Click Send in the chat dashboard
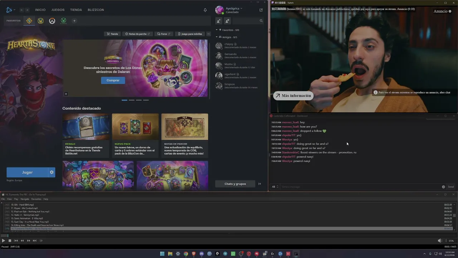Viewport: 458px width, 258px height. point(451,187)
